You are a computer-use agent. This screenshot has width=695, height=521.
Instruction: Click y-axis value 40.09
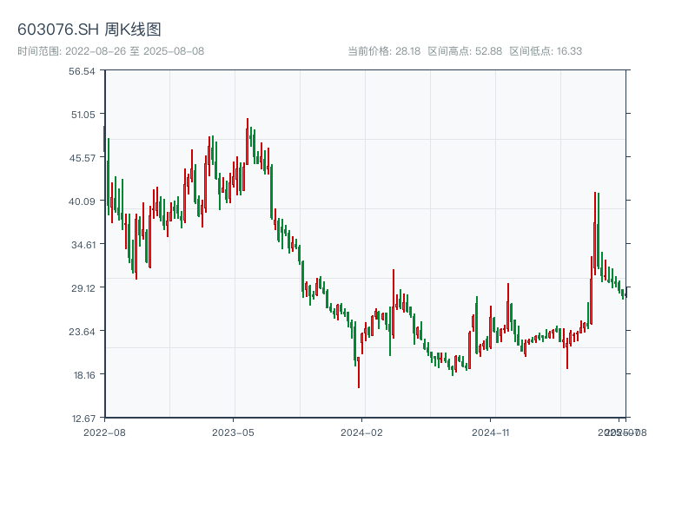point(82,201)
